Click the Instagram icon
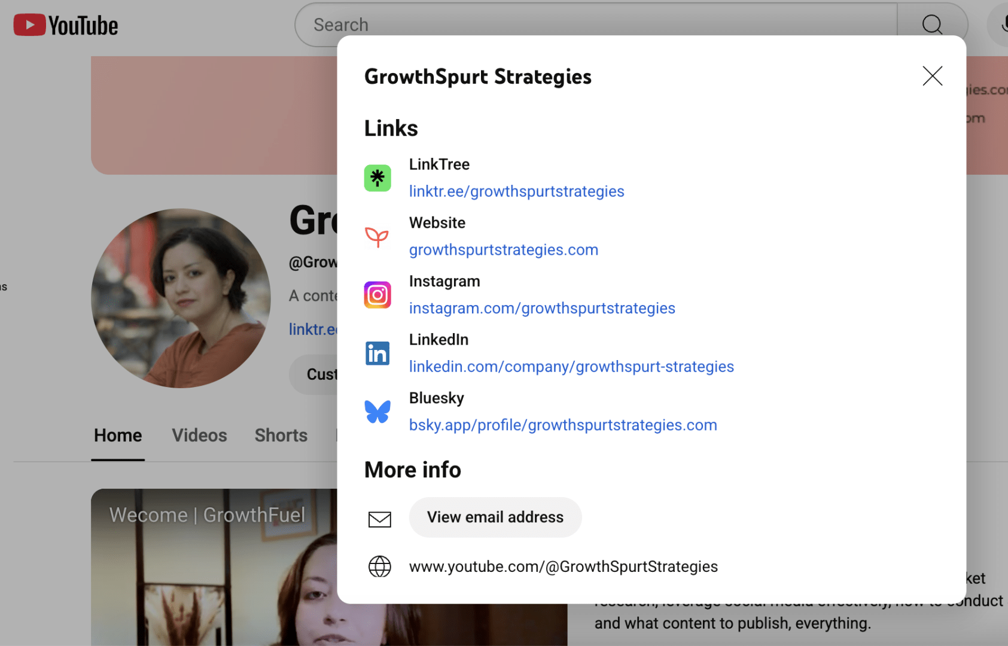1008x646 pixels. pos(377,295)
